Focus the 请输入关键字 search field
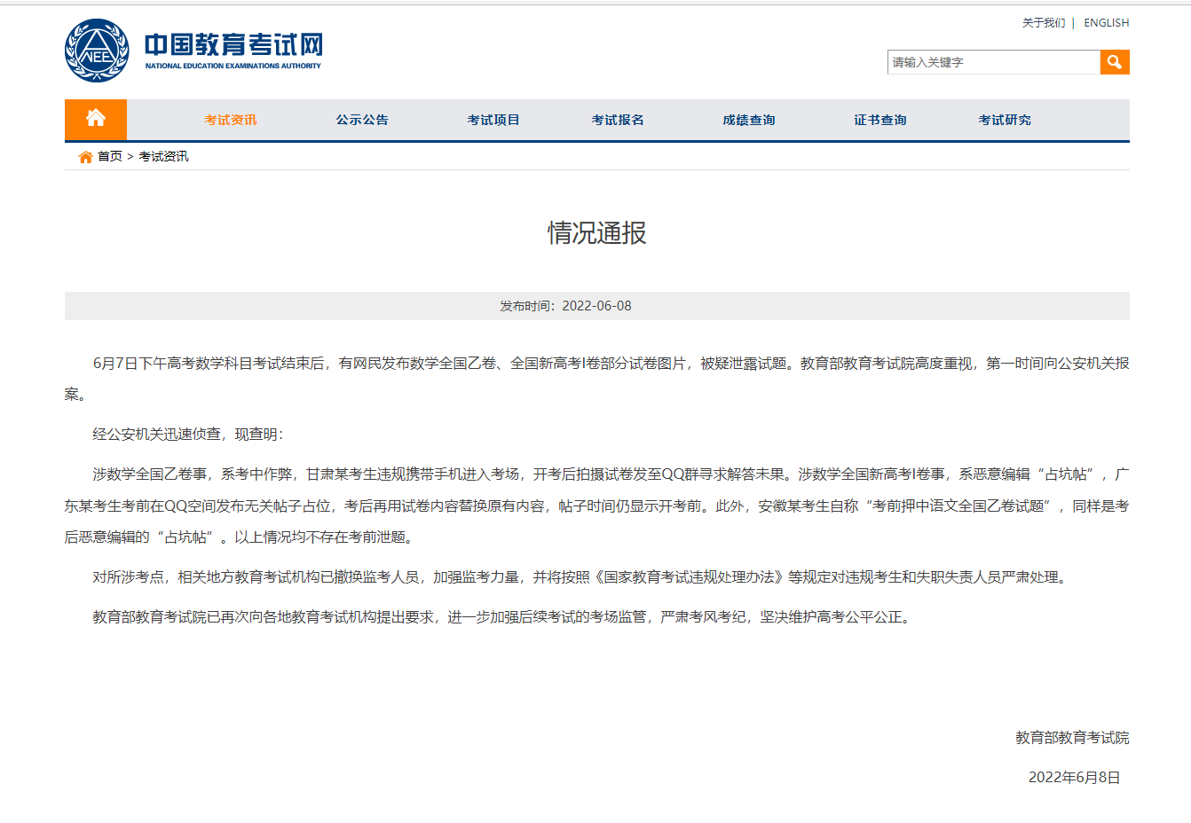Viewport: 1191px width, 823px height. pyautogui.click(x=994, y=62)
